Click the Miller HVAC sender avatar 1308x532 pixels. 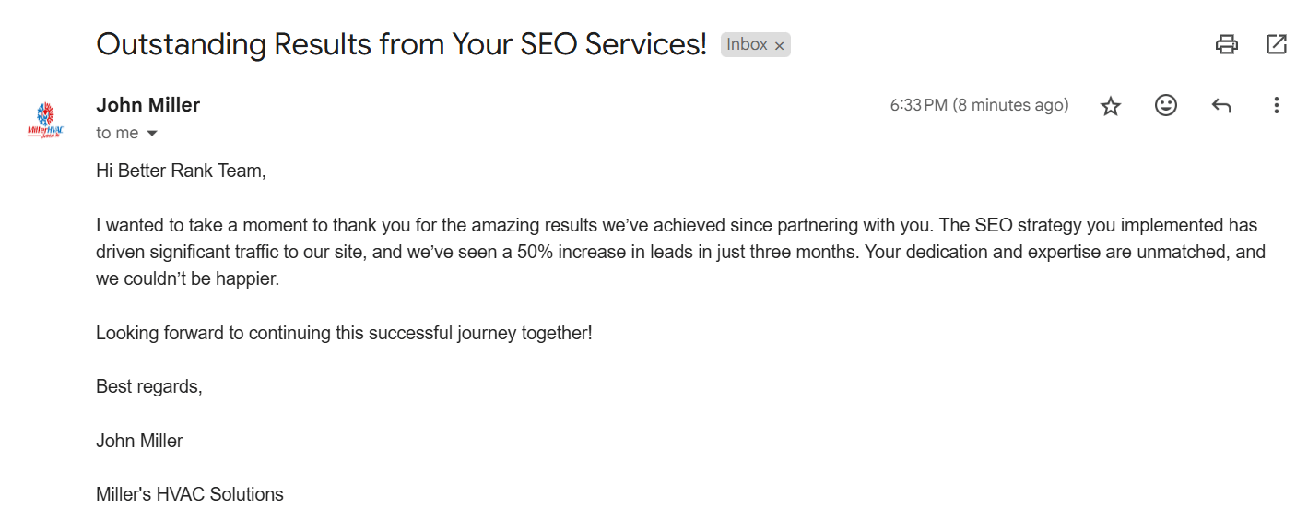point(46,120)
